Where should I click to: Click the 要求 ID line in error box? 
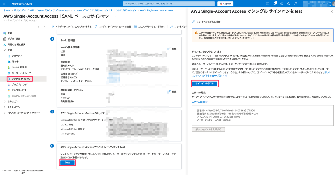(x=226, y=110)
